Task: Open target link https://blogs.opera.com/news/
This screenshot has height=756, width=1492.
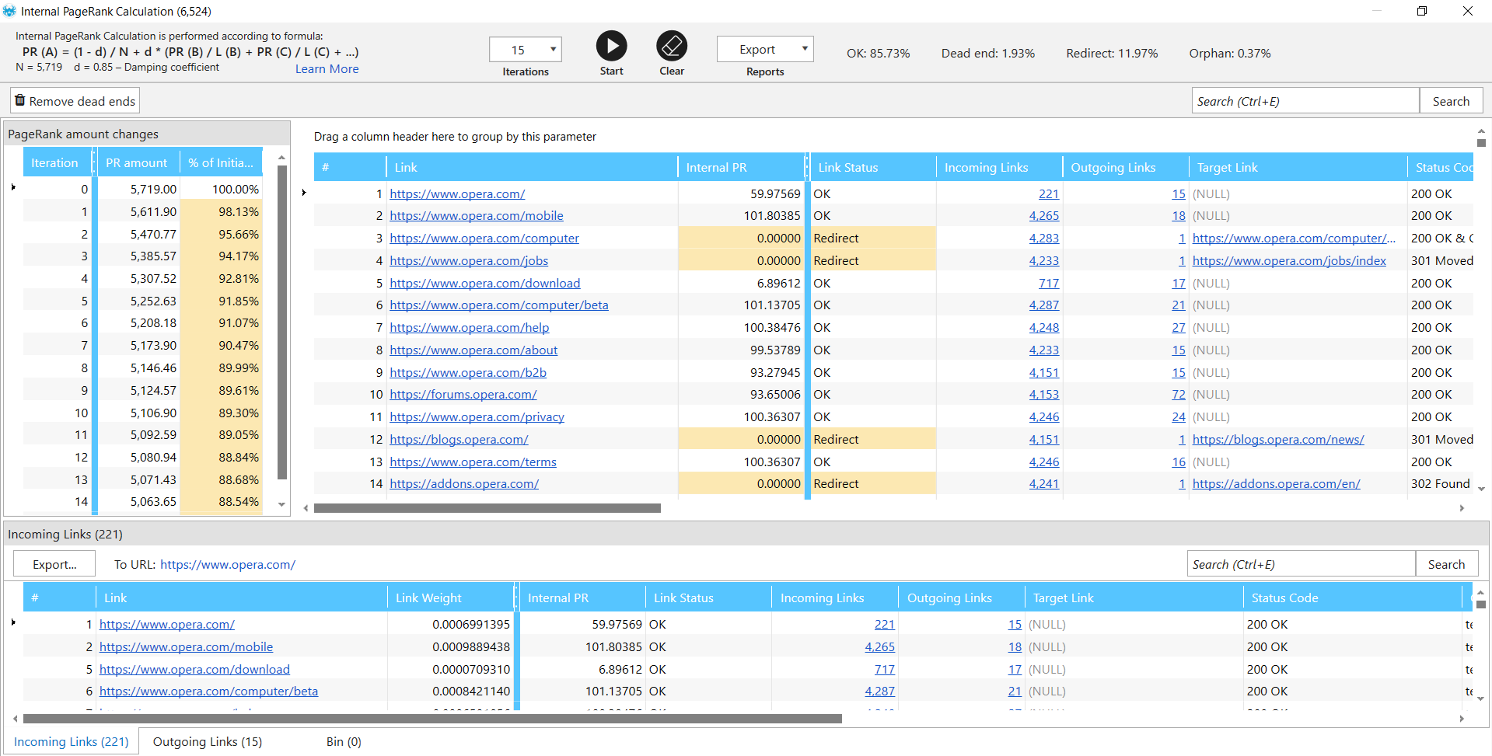Action: (x=1278, y=440)
